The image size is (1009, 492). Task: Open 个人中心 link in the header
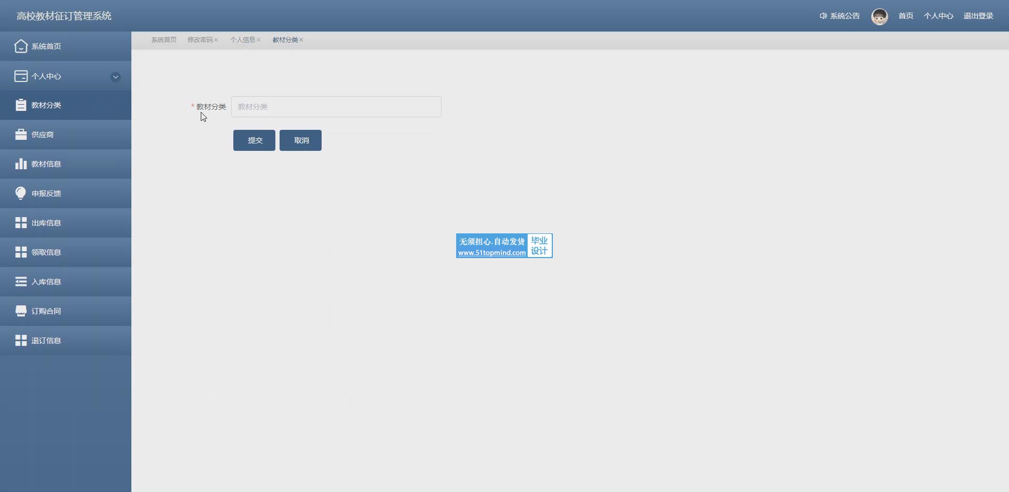tap(939, 16)
